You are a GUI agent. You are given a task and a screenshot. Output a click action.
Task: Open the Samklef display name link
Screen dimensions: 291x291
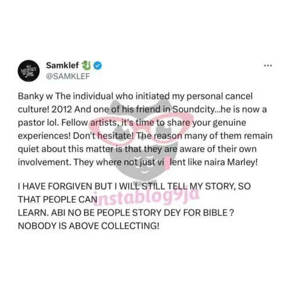click(x=62, y=66)
